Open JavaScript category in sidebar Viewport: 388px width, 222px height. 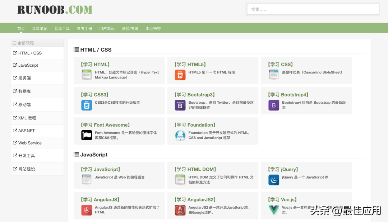37,65
